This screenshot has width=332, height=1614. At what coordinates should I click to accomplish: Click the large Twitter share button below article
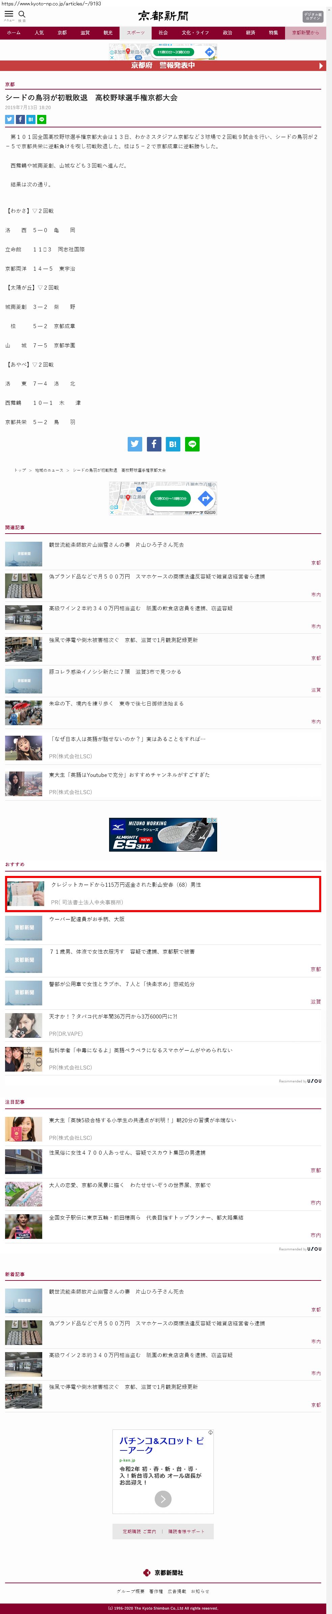(x=135, y=444)
